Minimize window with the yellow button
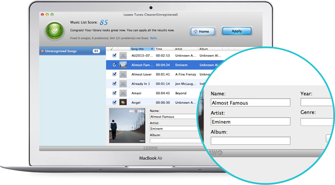335x185 pixels. (x=47, y=14)
